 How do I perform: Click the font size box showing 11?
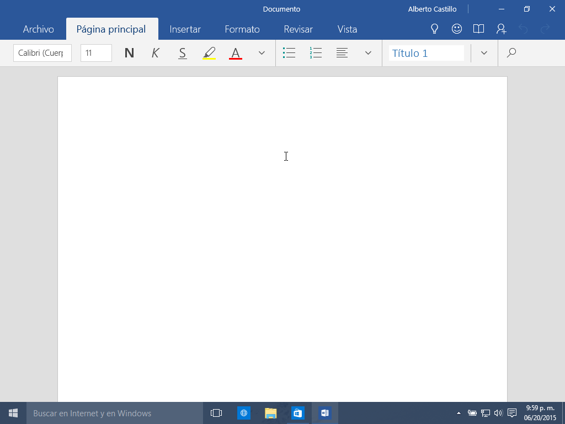click(x=96, y=53)
